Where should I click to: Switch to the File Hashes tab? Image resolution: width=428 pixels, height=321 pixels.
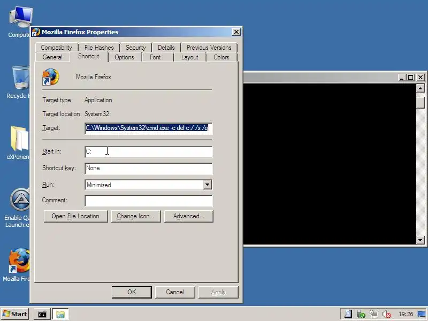click(99, 48)
